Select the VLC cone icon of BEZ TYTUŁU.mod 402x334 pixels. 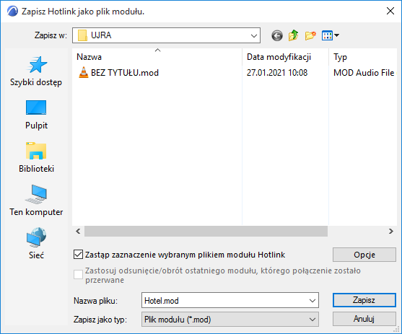[83, 73]
